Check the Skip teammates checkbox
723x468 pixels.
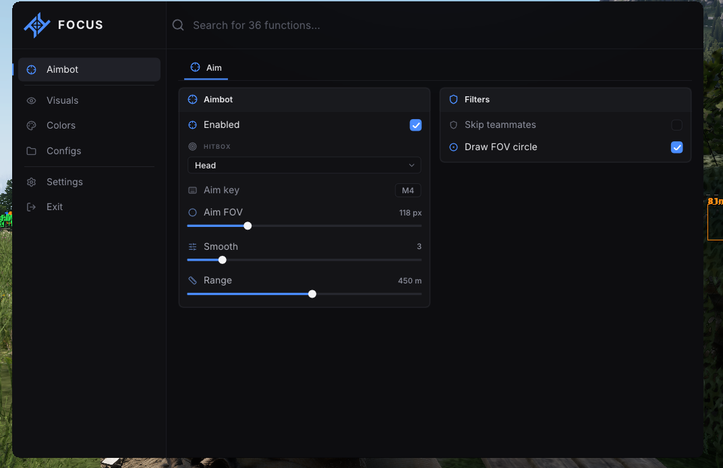tap(676, 125)
